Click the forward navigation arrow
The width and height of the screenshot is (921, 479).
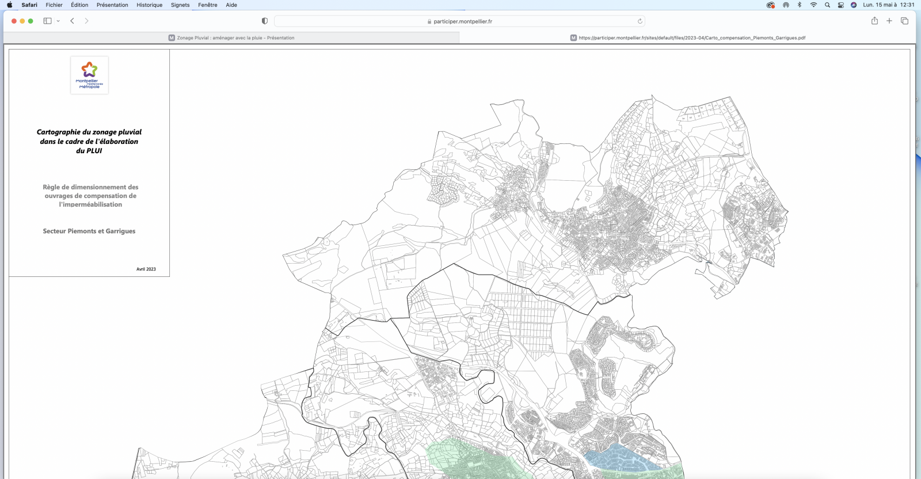pyautogui.click(x=86, y=21)
